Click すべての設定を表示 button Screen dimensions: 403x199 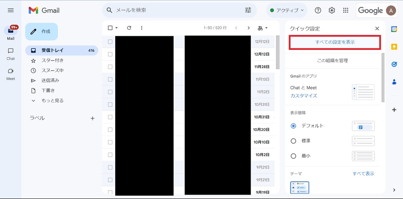[x=334, y=42]
